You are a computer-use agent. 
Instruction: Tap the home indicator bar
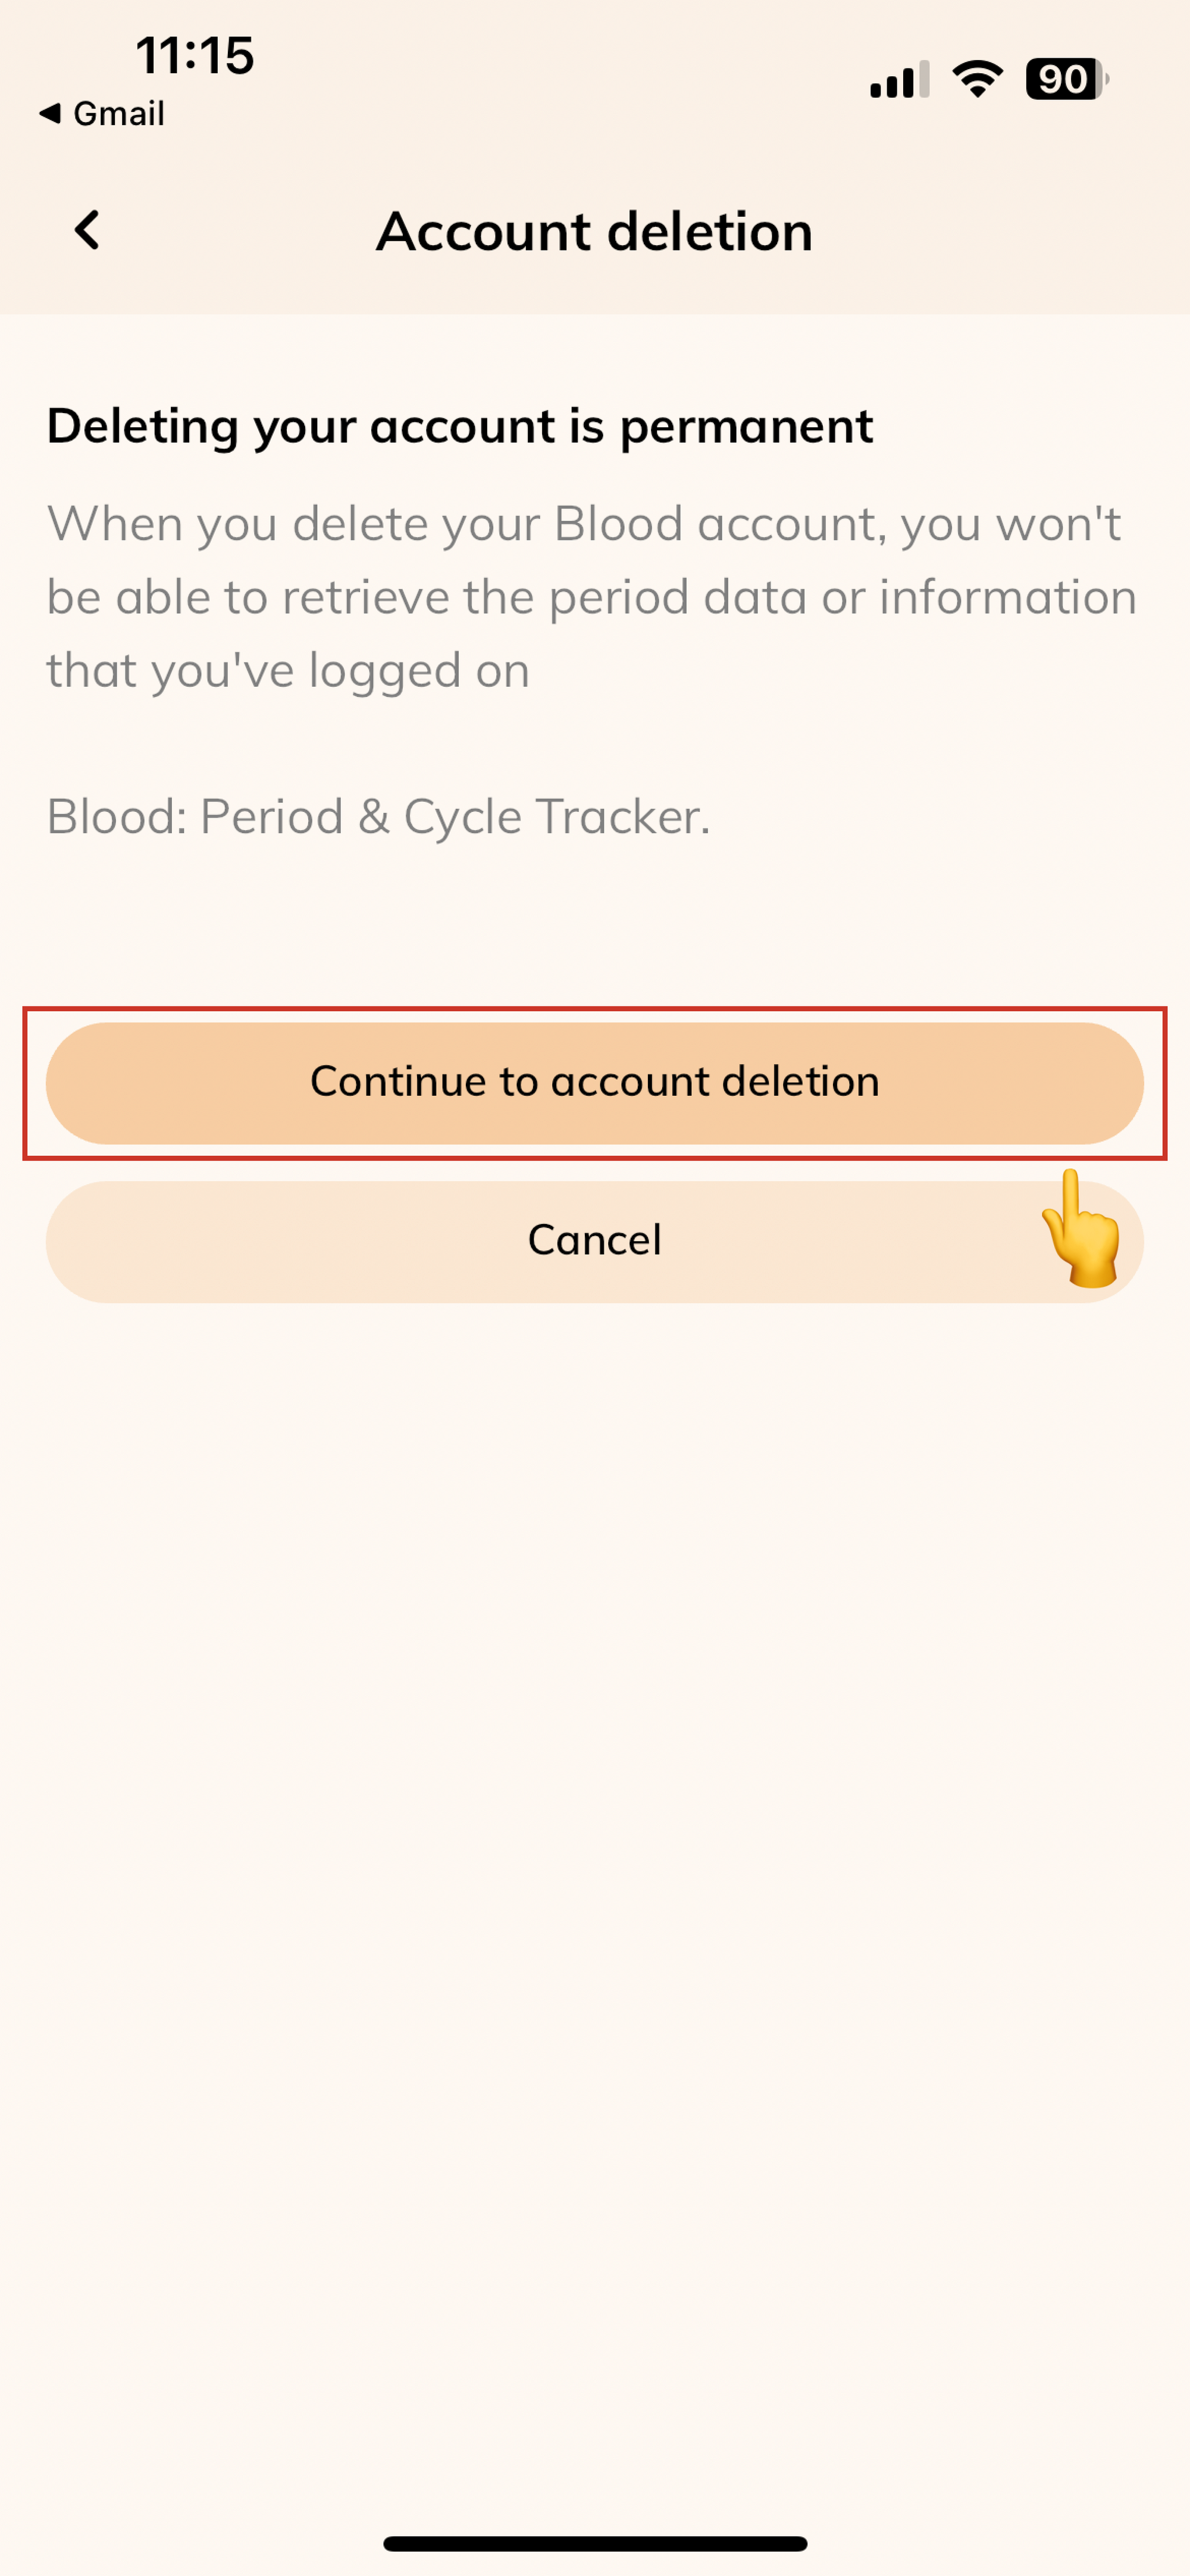tap(595, 2543)
